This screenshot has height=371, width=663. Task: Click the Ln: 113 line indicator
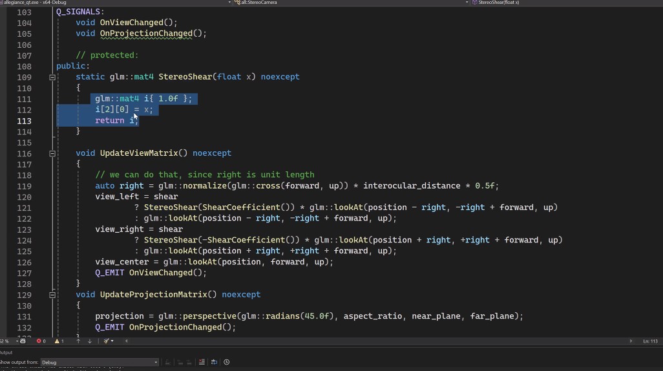pyautogui.click(x=650, y=341)
